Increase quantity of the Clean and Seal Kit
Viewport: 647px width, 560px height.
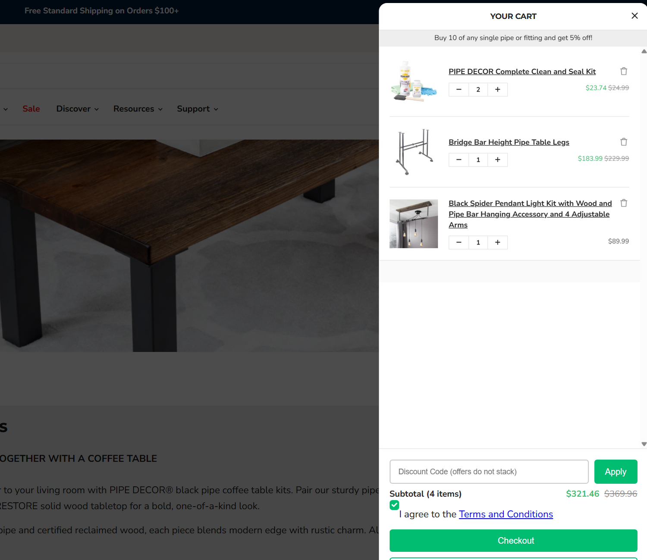497,89
